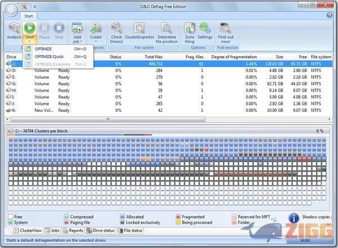338x248 pixels.
Task: Choose OPTIMIZE/Quick from the Start menu
Action: click(58, 57)
